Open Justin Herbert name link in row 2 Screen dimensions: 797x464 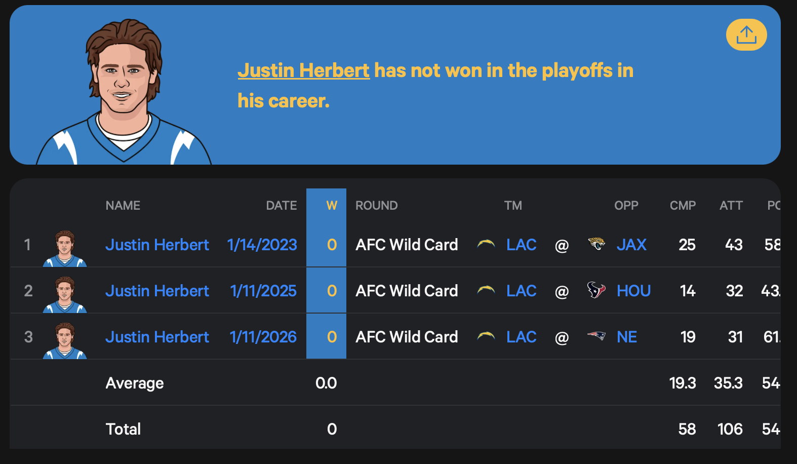tap(157, 291)
